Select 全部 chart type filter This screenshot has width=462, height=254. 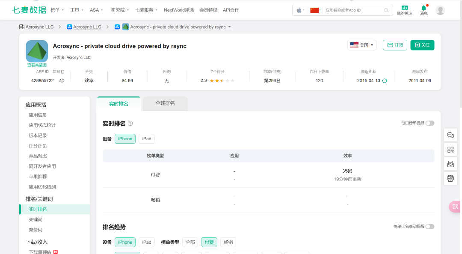tap(190, 242)
